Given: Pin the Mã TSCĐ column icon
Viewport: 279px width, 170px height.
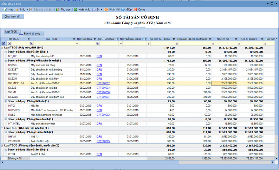Looking at the screenshot, I should pos(28,39).
